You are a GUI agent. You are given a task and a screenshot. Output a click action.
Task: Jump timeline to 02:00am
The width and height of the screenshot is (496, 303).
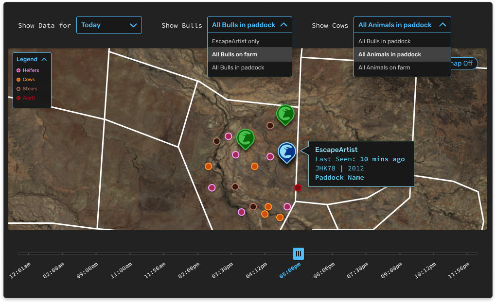pyautogui.click(x=54, y=270)
